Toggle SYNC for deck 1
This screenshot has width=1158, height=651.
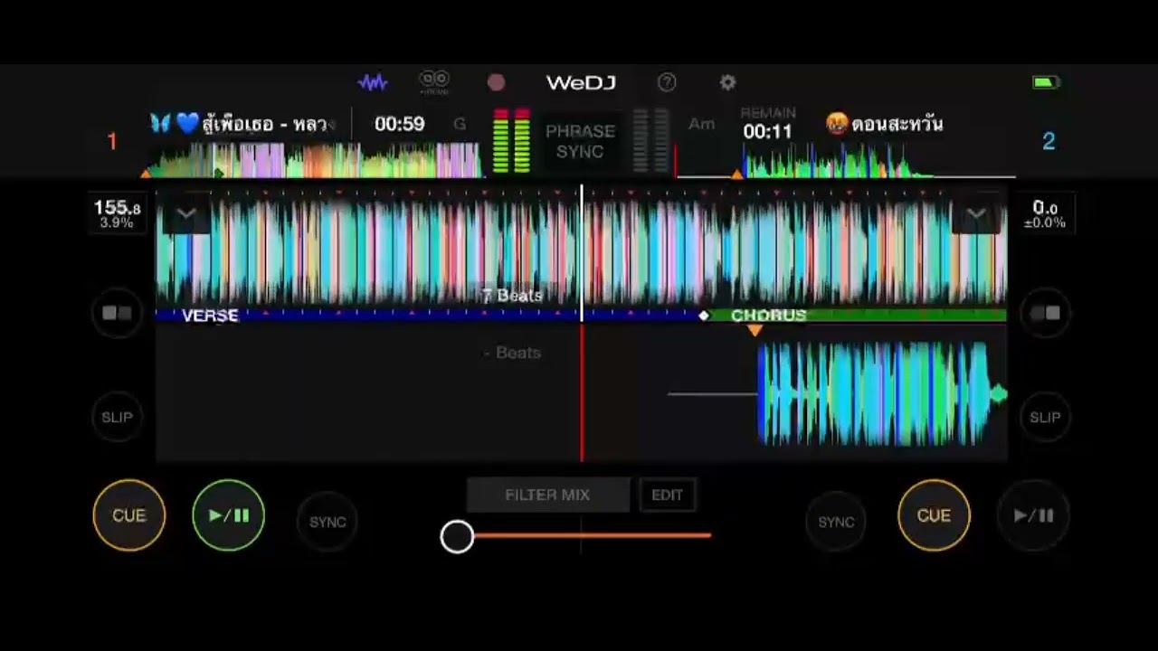[x=327, y=522]
